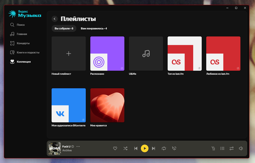
Task: Skip to the next track
Action: tap(154, 148)
